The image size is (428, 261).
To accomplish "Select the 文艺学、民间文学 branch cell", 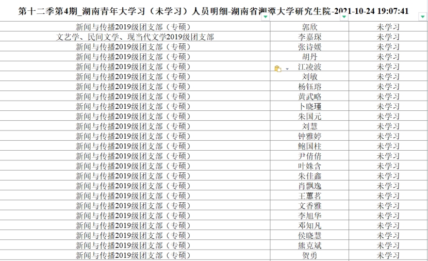I will (135, 37).
